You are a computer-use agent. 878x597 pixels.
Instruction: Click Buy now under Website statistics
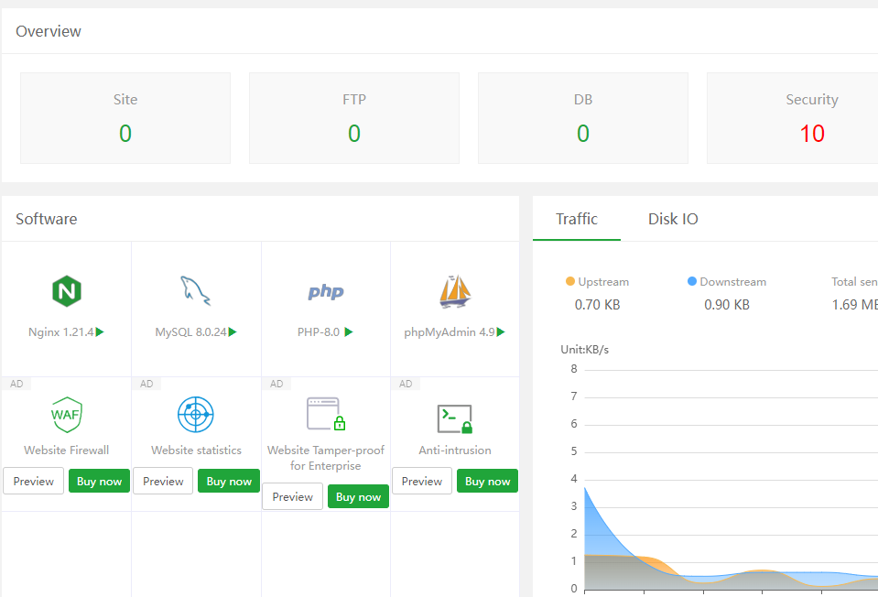click(x=229, y=481)
